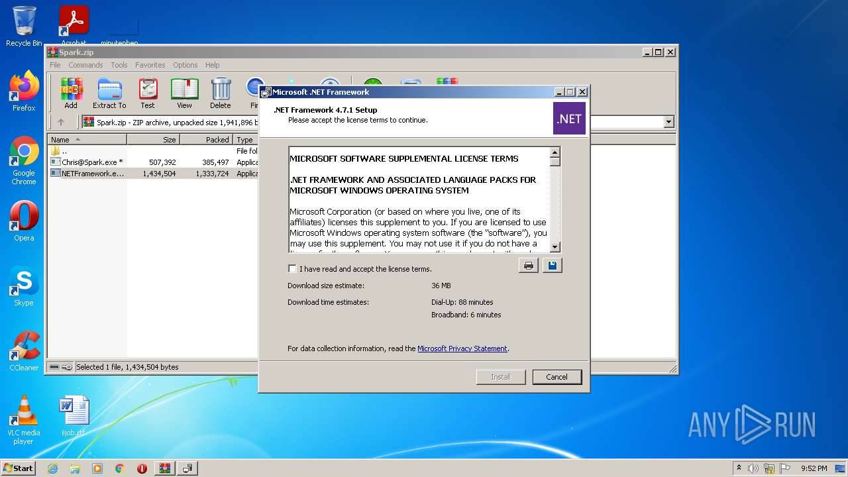848x477 pixels.
Task: Open Windows Explorer from taskbar
Action: [75, 468]
